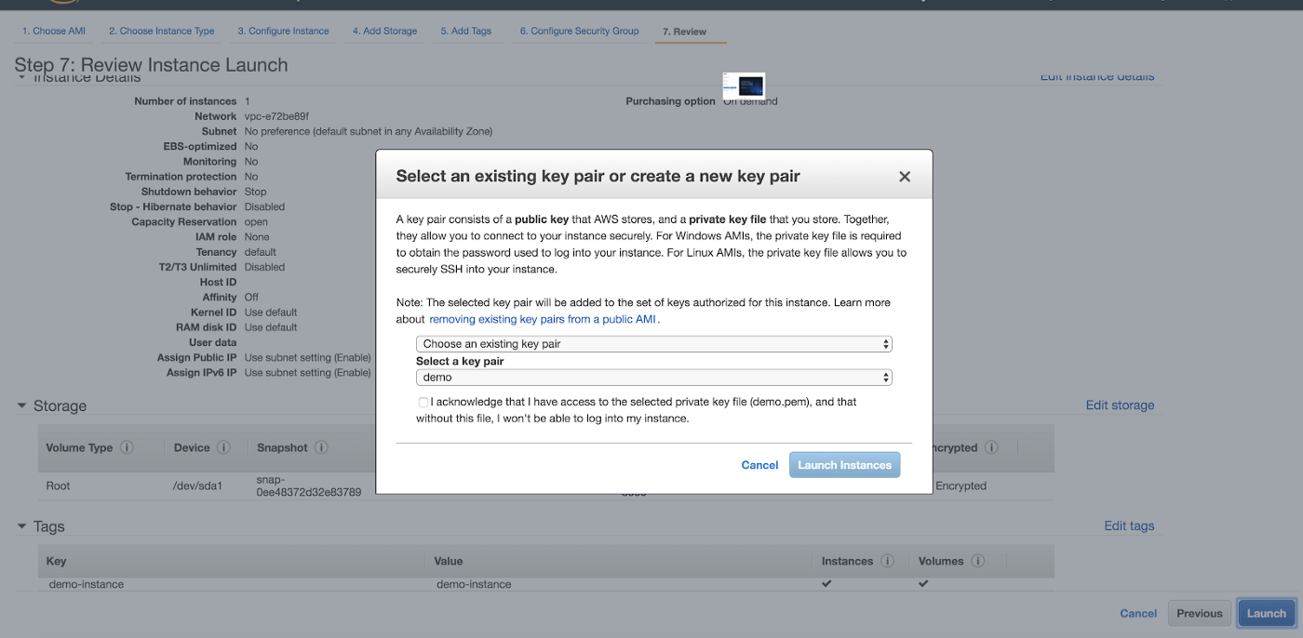Open Device column info icon
The width and height of the screenshot is (1303, 638).
pos(223,447)
